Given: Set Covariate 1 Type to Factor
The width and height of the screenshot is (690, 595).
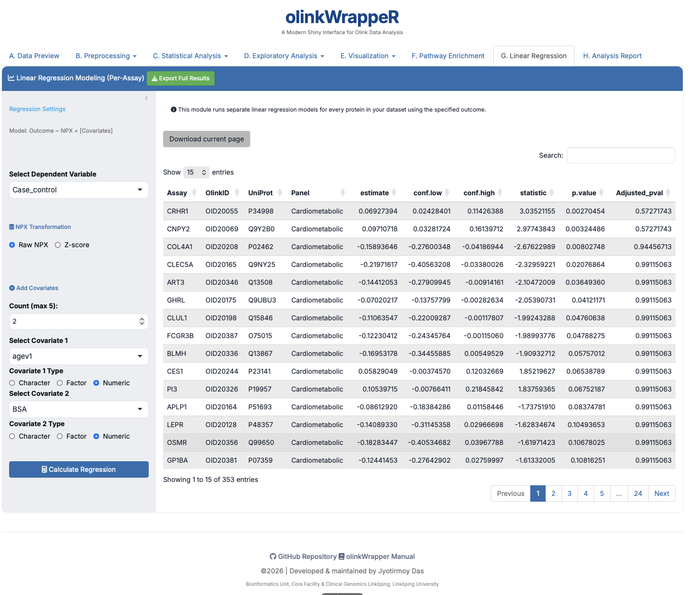Looking at the screenshot, I should (x=60, y=383).
